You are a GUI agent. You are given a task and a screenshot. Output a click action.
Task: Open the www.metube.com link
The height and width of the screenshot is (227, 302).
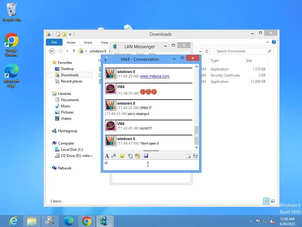pyautogui.click(x=155, y=76)
